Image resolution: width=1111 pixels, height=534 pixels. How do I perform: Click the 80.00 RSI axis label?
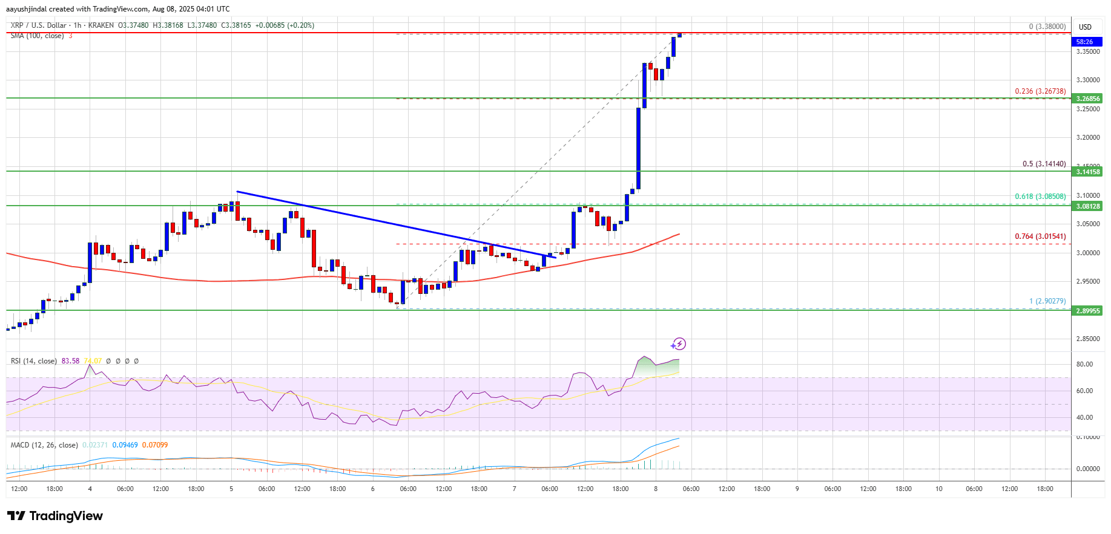[x=1084, y=364]
